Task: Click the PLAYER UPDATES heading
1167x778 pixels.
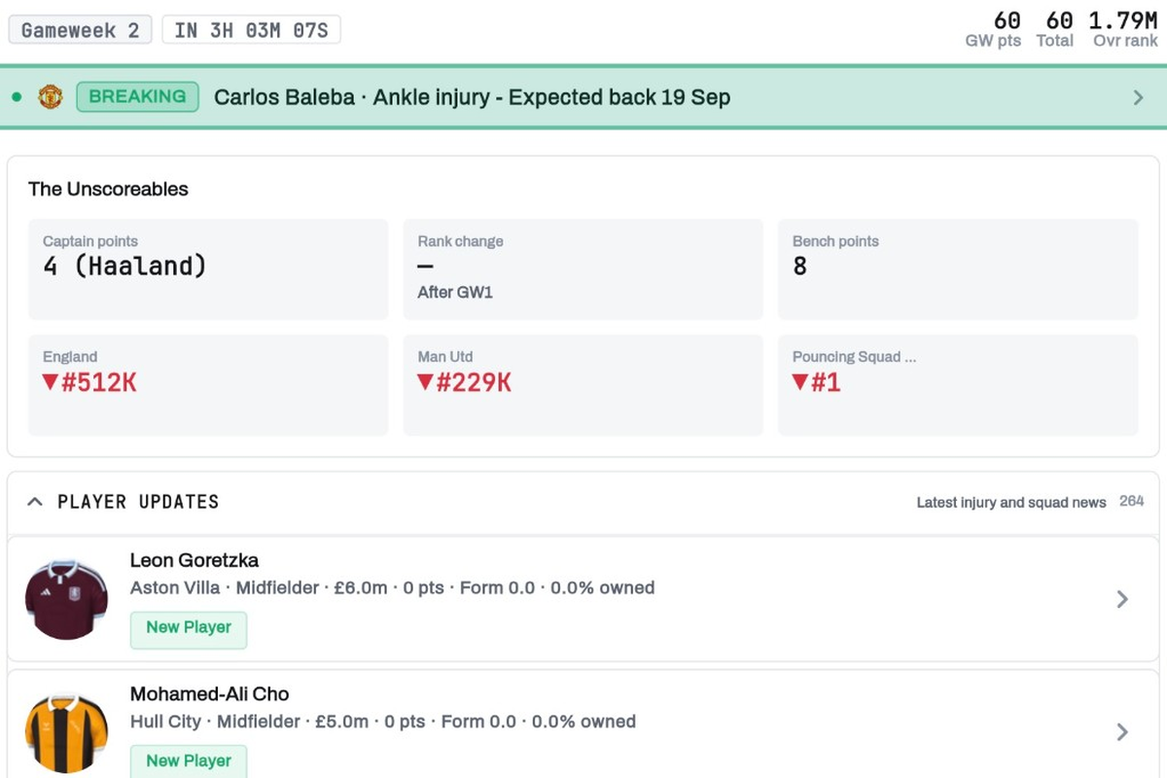Action: pyautogui.click(x=138, y=502)
